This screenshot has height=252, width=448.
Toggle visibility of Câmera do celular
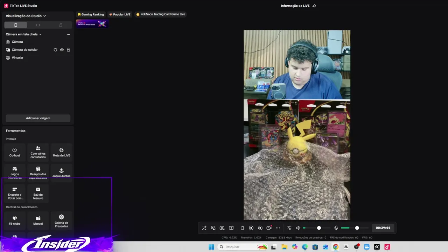[x=62, y=50]
